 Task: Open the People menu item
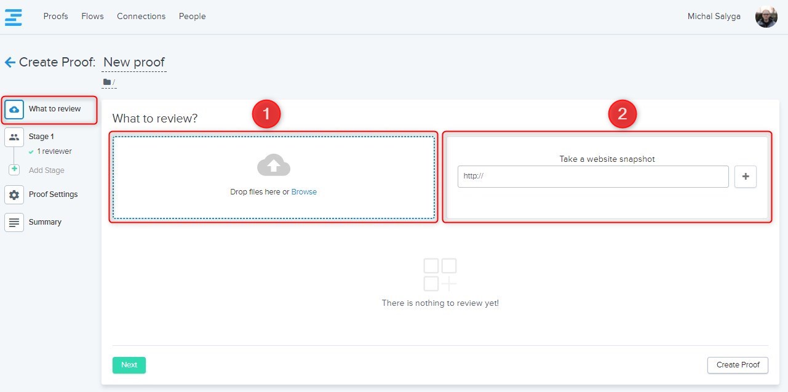pos(192,17)
